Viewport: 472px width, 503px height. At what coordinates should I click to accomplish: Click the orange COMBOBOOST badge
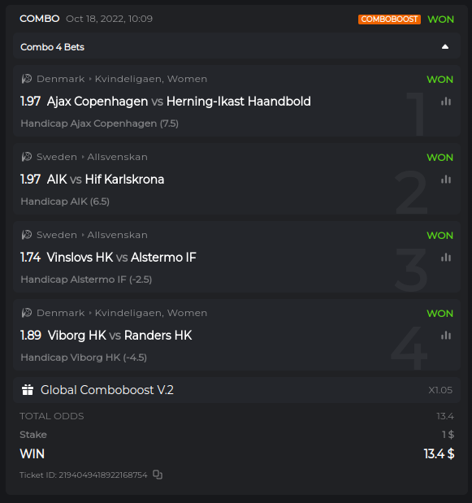point(389,20)
